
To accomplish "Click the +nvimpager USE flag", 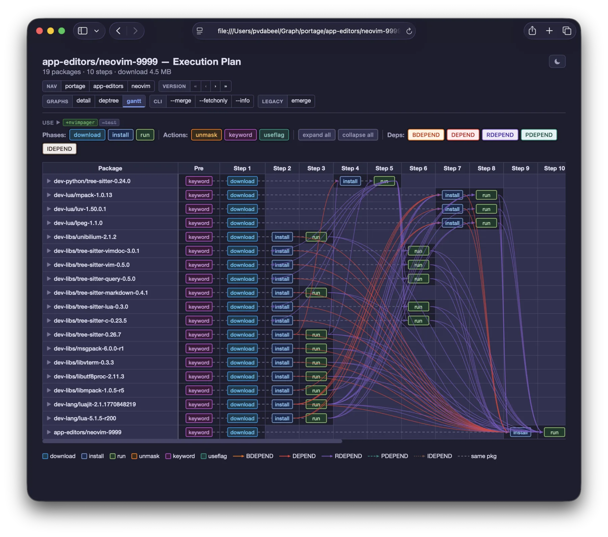I will (x=80, y=123).
